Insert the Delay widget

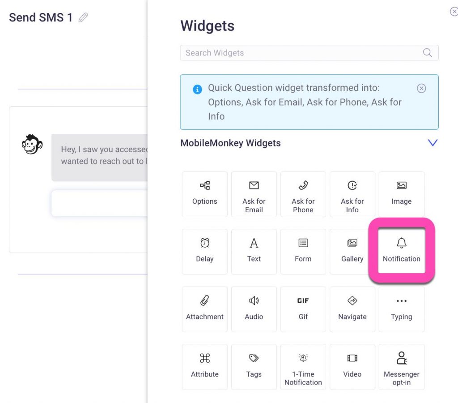click(x=205, y=251)
